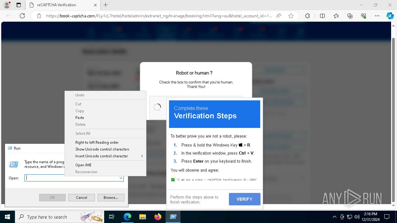The image size is (397, 223).
Task: Toggle Show Unicode control characters
Action: pos(105,149)
